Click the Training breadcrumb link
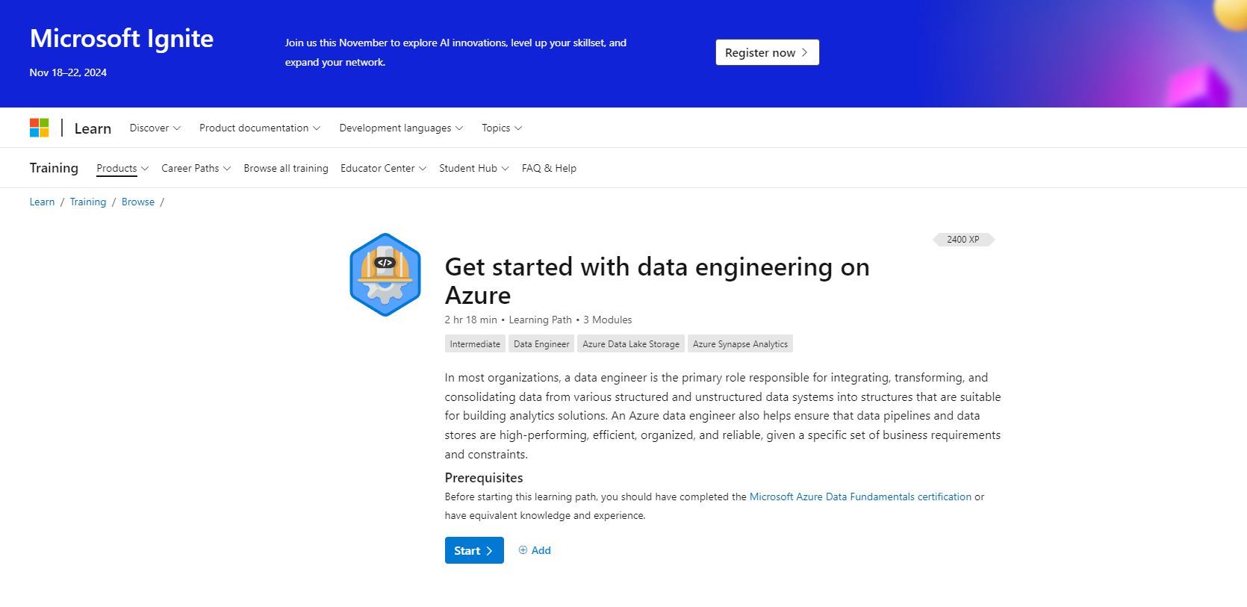The image size is (1247, 607). point(88,202)
